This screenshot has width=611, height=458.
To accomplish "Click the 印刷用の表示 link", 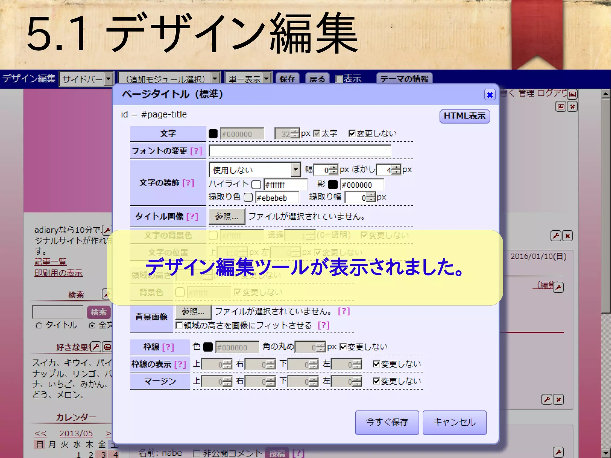I will tap(58, 273).
